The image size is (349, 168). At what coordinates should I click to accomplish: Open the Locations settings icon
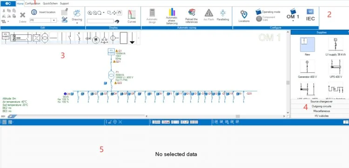[244, 15]
